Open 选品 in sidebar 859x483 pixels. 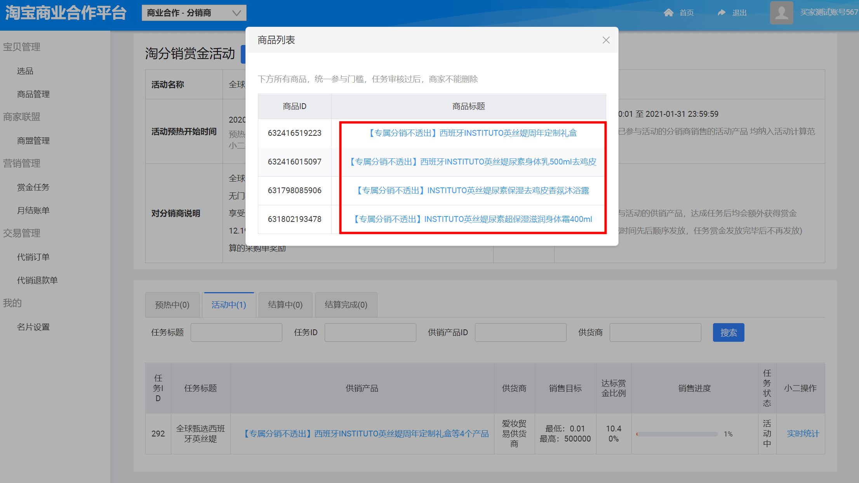[25, 71]
